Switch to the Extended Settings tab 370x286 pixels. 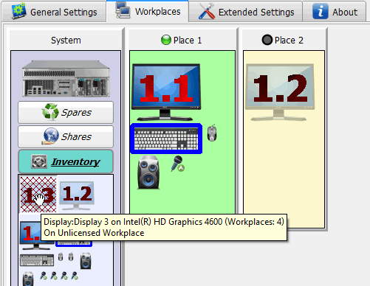(246, 12)
